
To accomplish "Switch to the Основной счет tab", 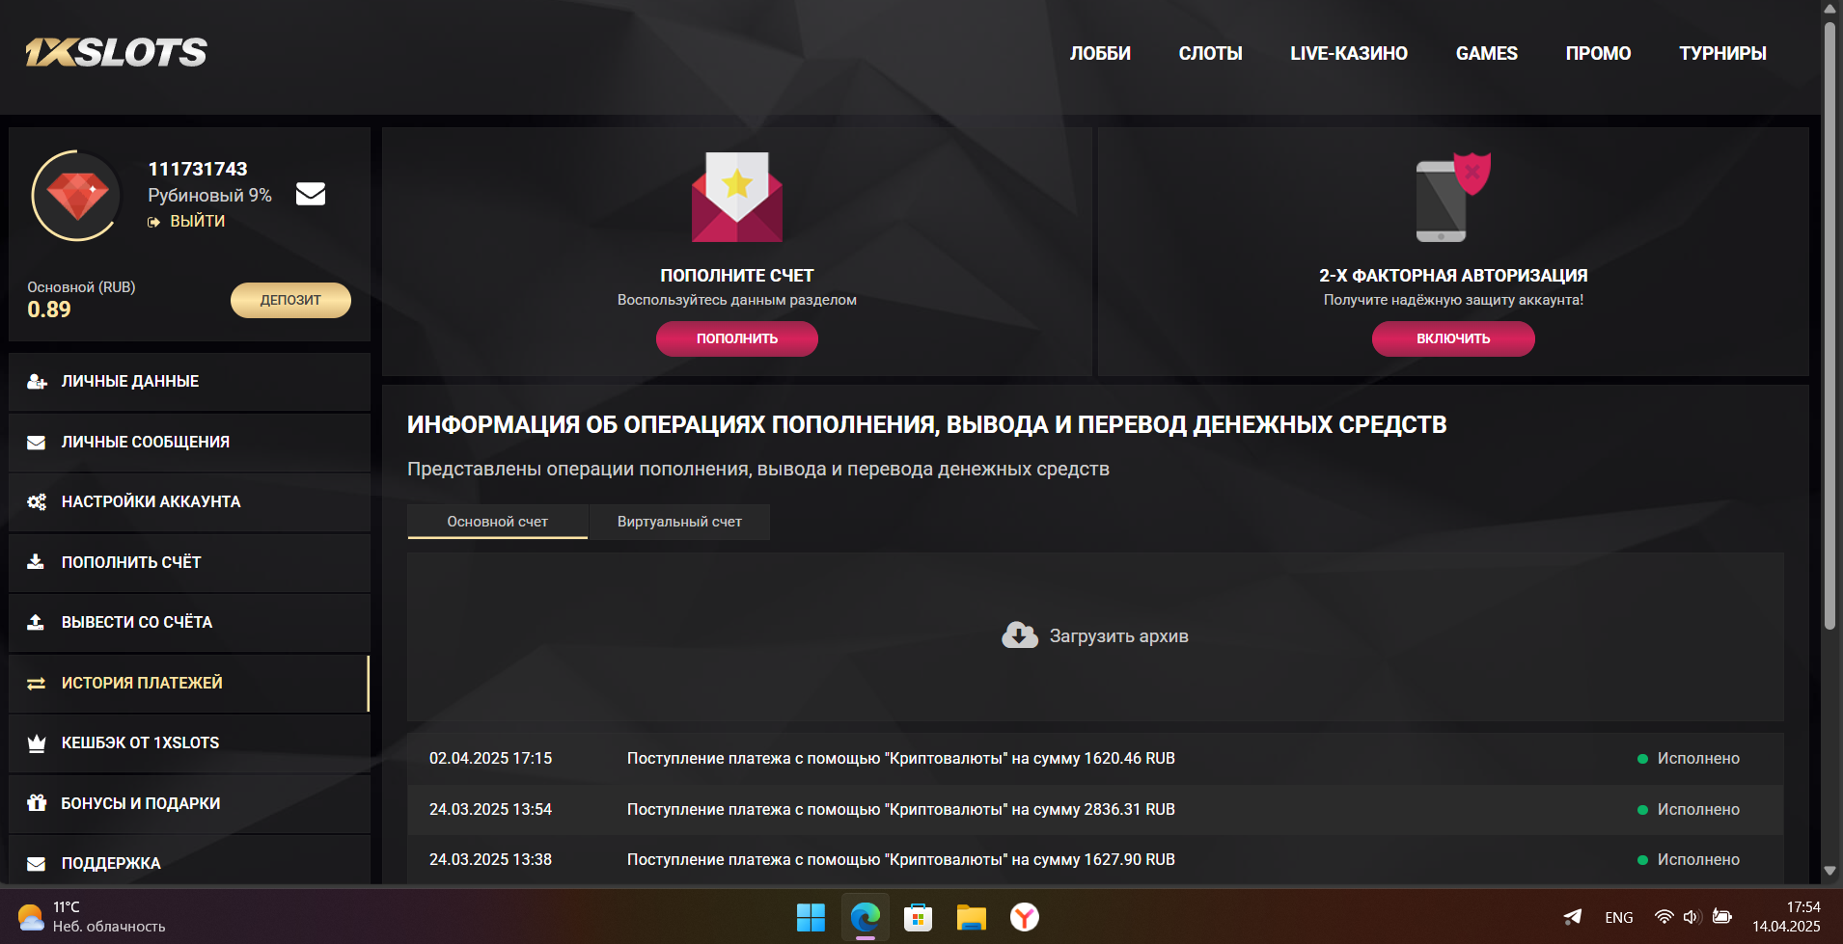I will [x=498, y=522].
